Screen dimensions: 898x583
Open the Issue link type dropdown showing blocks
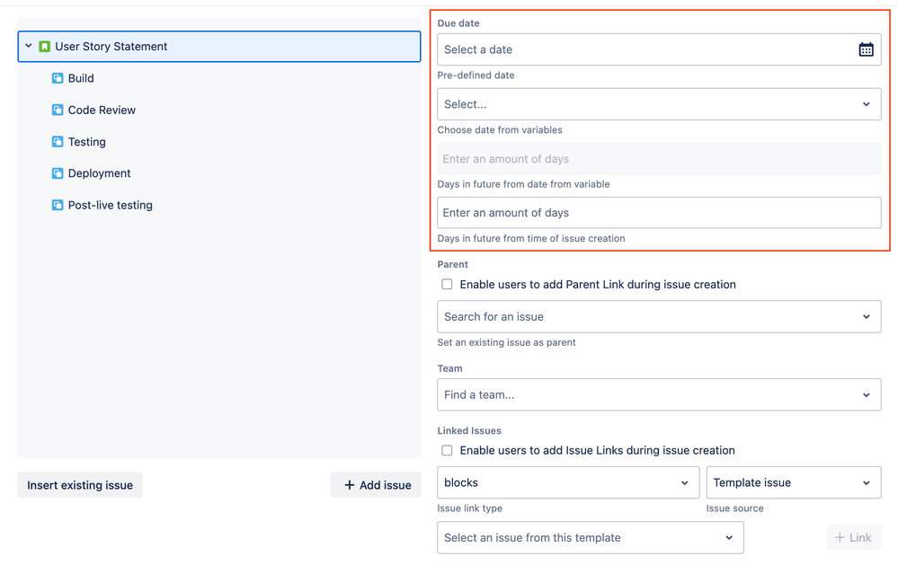pos(567,482)
